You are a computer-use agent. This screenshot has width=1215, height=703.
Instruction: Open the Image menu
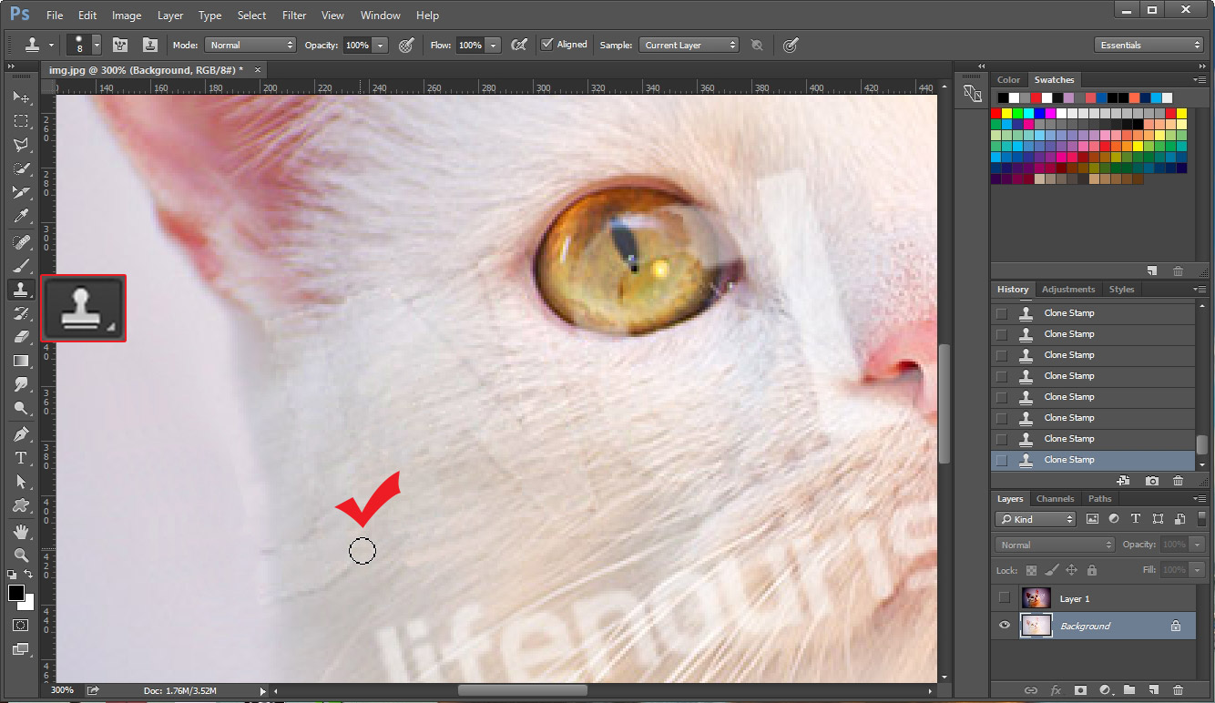click(x=127, y=15)
